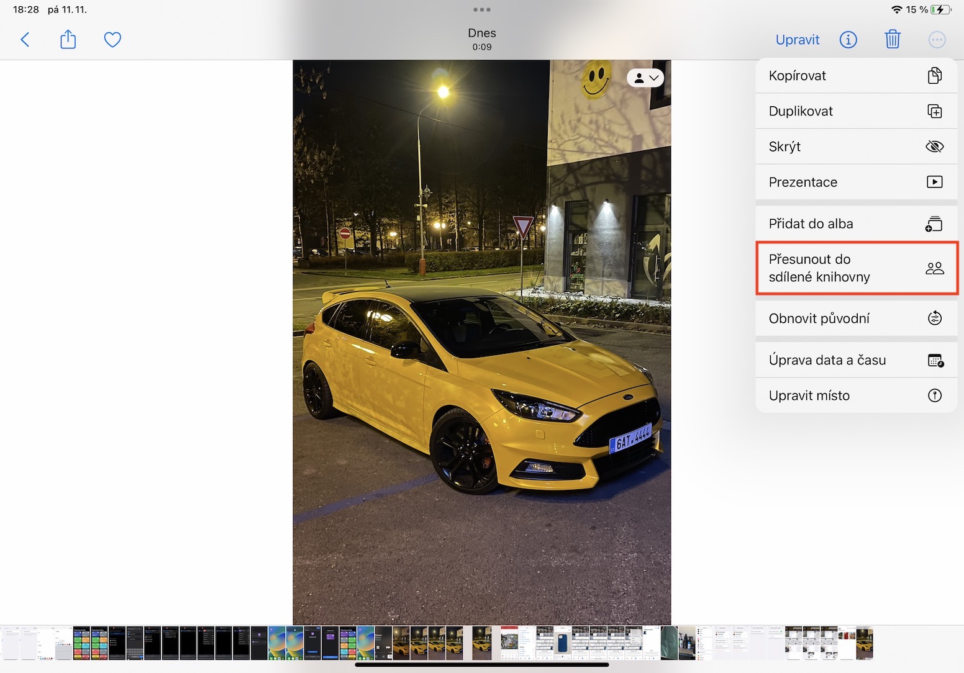Select Upravit místo option
964x673 pixels.
tap(856, 395)
